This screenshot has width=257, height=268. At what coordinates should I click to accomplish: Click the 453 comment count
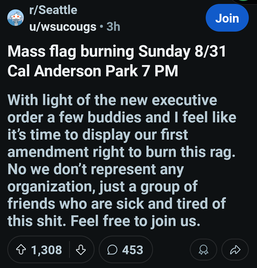click(x=132, y=250)
